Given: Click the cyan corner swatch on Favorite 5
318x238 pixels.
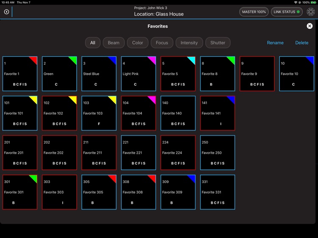Looking at the screenshot, I should tap(192, 60).
